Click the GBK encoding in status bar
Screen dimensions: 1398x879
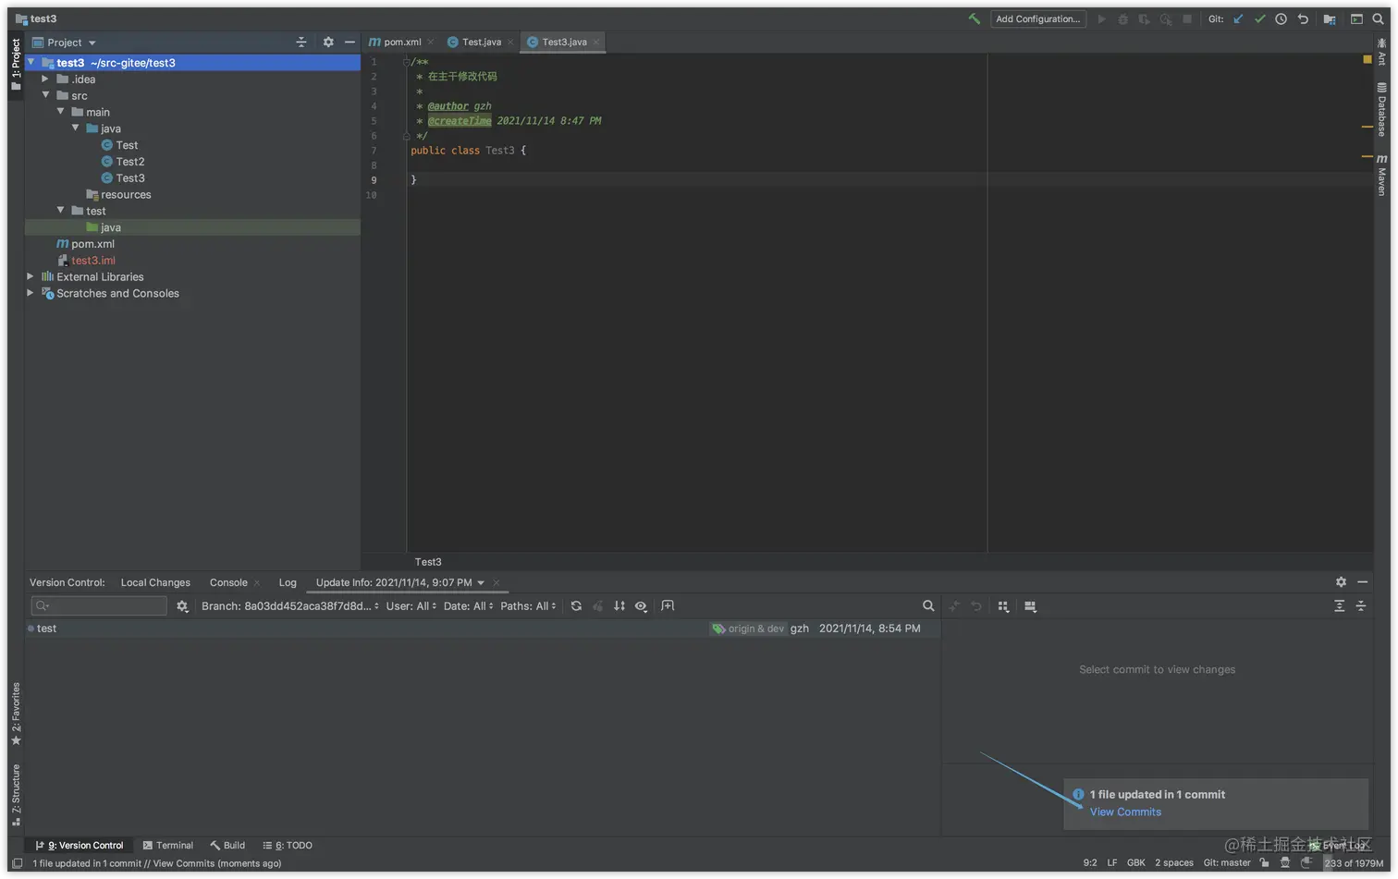coord(1136,863)
